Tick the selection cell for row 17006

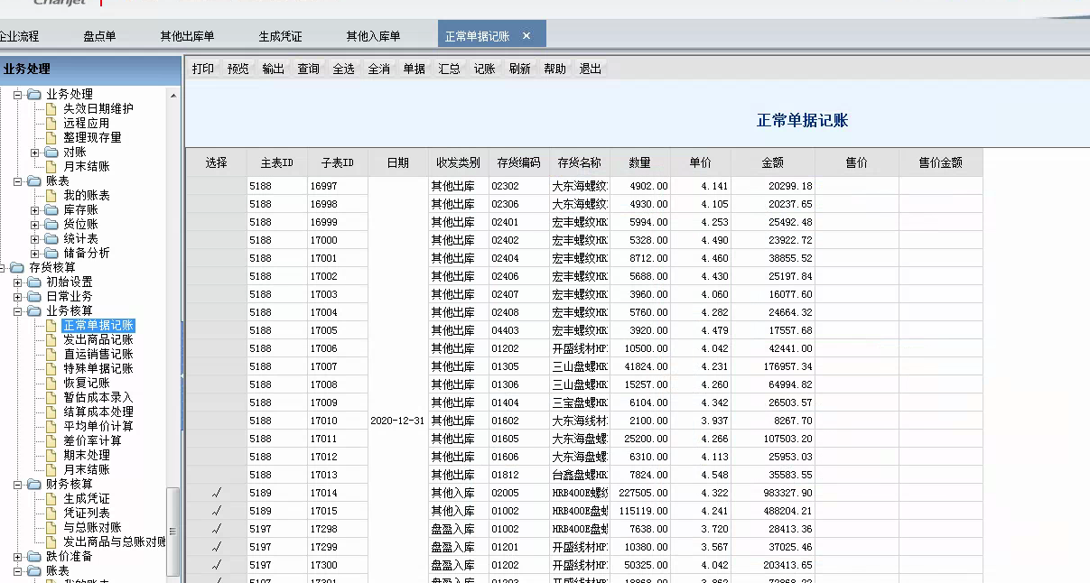(217, 348)
